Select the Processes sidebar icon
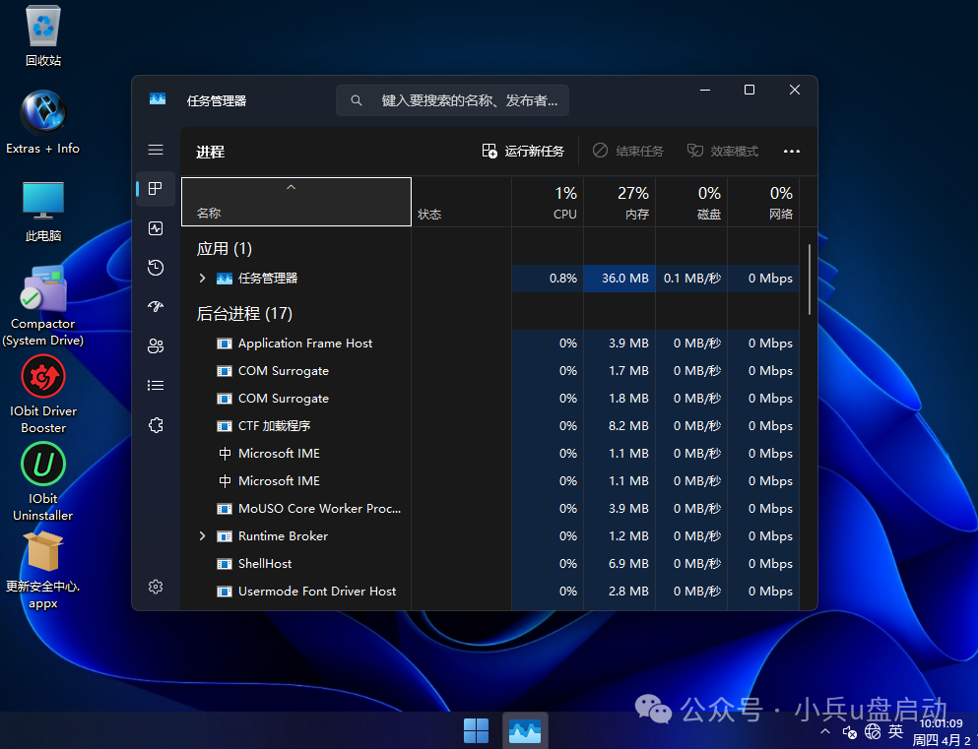 pos(156,189)
